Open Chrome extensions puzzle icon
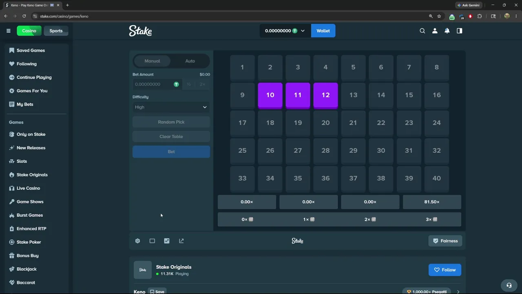Image resolution: width=522 pixels, height=294 pixels. [480, 16]
